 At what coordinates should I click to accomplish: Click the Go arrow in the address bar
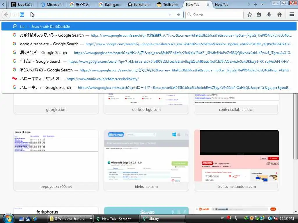point(178,15)
